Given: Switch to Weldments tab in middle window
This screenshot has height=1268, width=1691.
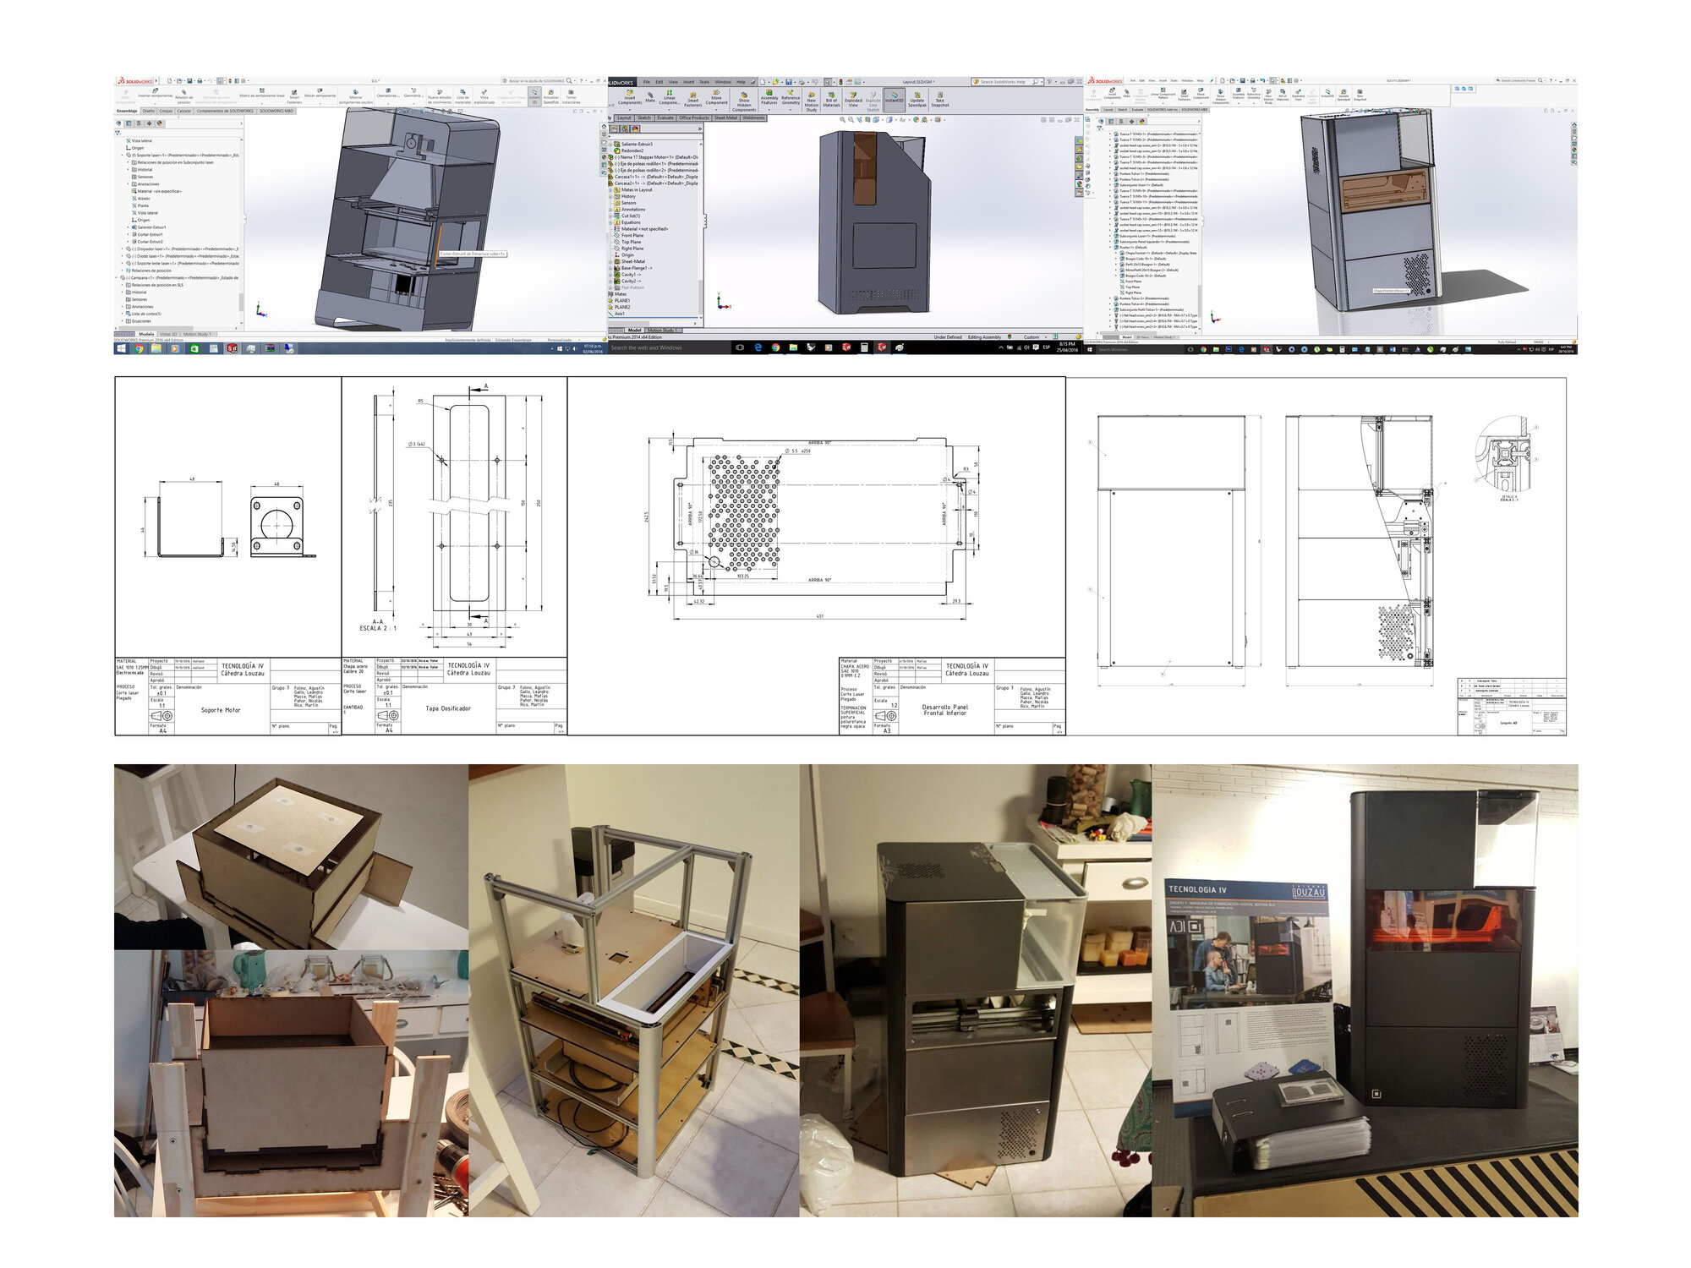Looking at the screenshot, I should click(x=753, y=118).
